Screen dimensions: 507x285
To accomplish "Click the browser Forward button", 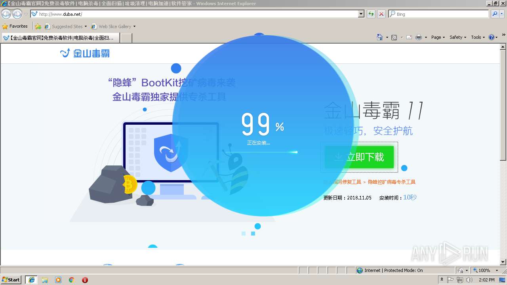I will pos(17,14).
